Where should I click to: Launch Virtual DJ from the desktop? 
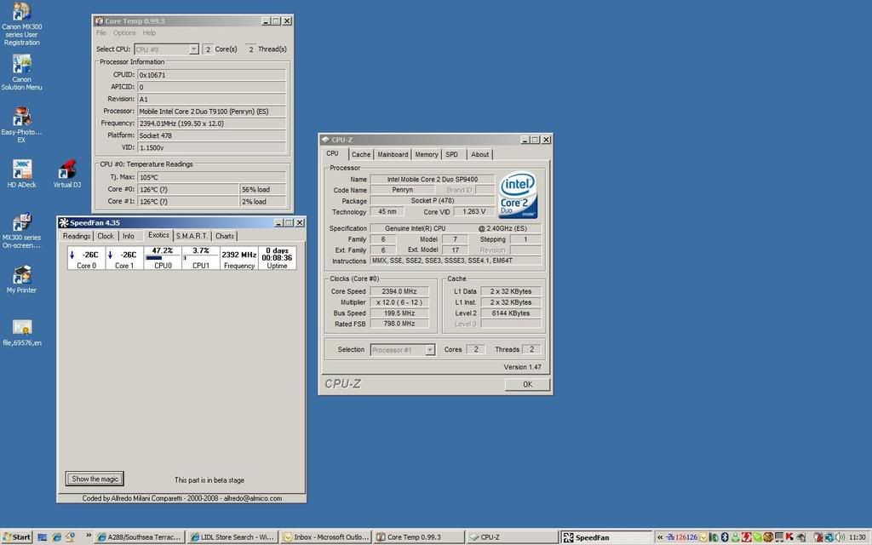click(x=67, y=169)
